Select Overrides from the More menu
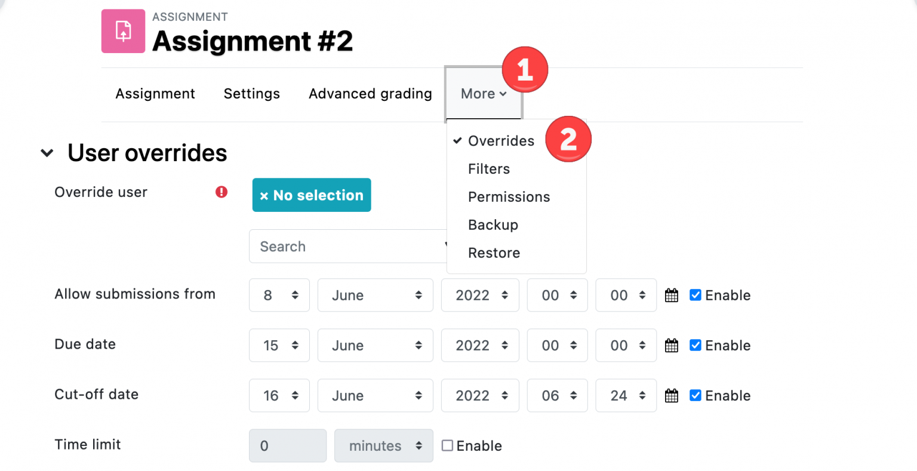Image resolution: width=917 pixels, height=471 pixels. (501, 141)
